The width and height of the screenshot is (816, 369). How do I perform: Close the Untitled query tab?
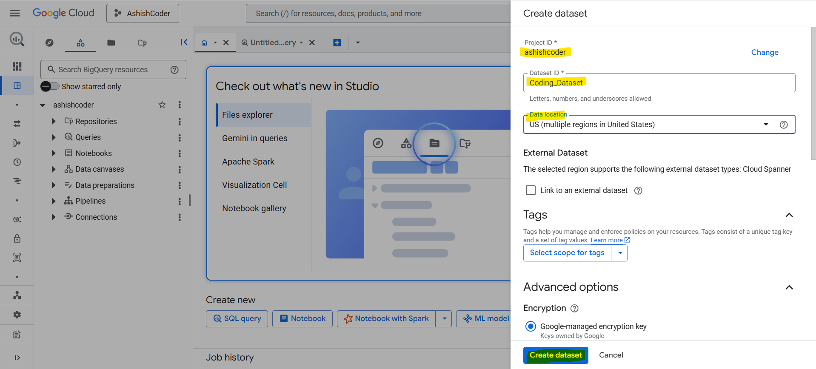(312, 43)
